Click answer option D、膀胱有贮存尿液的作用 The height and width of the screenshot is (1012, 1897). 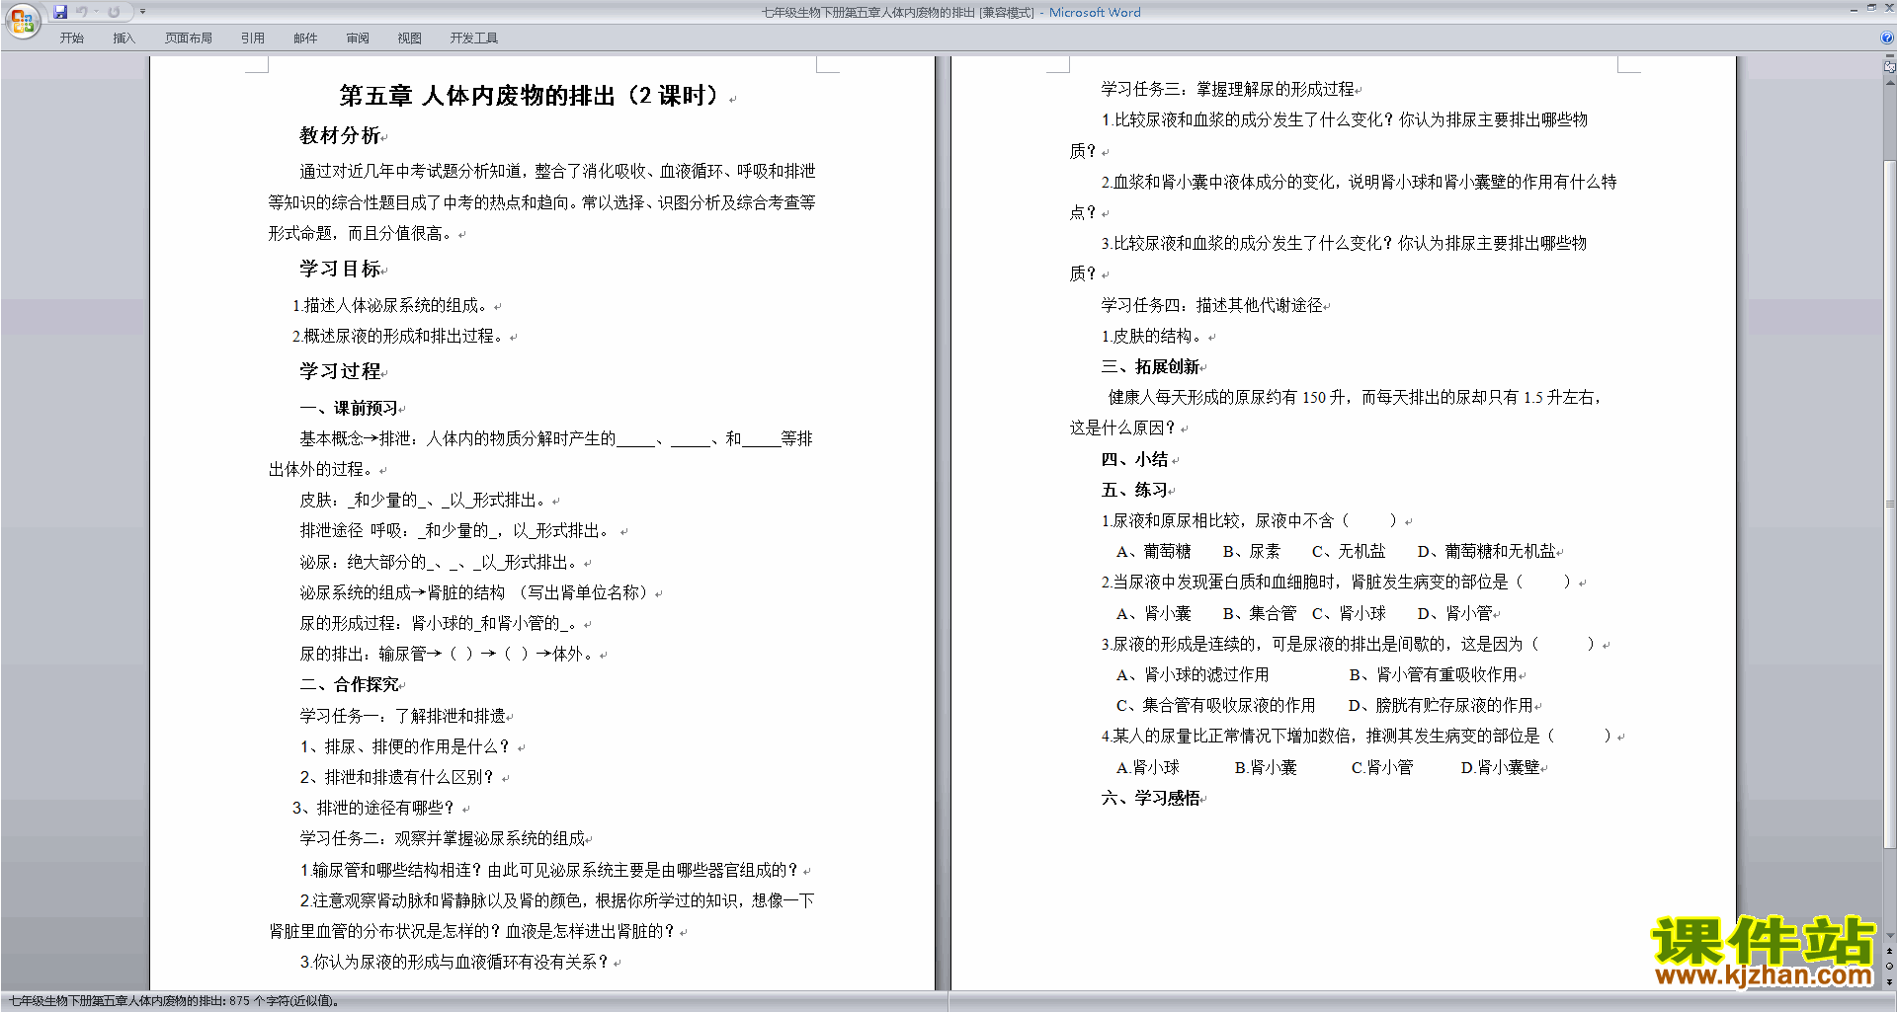(1442, 705)
